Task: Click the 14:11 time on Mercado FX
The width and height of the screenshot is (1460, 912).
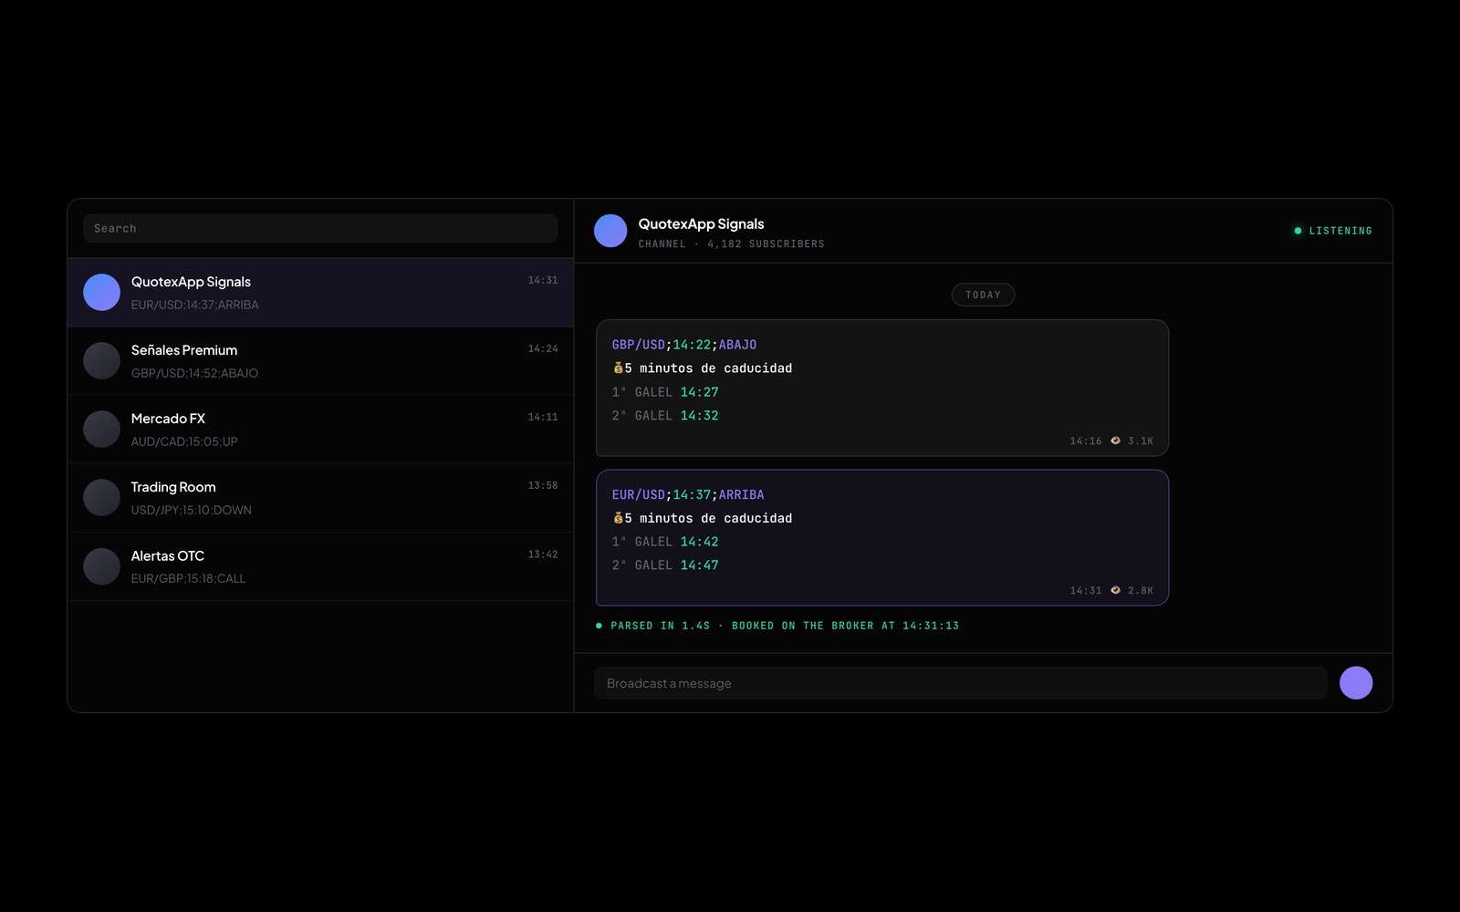Action: pos(543,417)
